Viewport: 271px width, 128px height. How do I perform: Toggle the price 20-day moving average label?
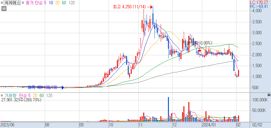pyautogui.click(x=57, y=3)
